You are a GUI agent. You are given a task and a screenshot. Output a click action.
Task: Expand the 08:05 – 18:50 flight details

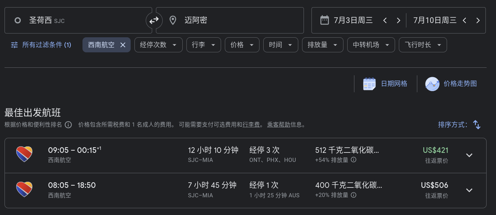tap(469, 190)
